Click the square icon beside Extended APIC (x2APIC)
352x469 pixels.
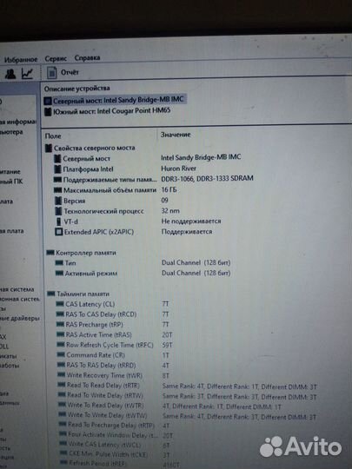tap(59, 232)
